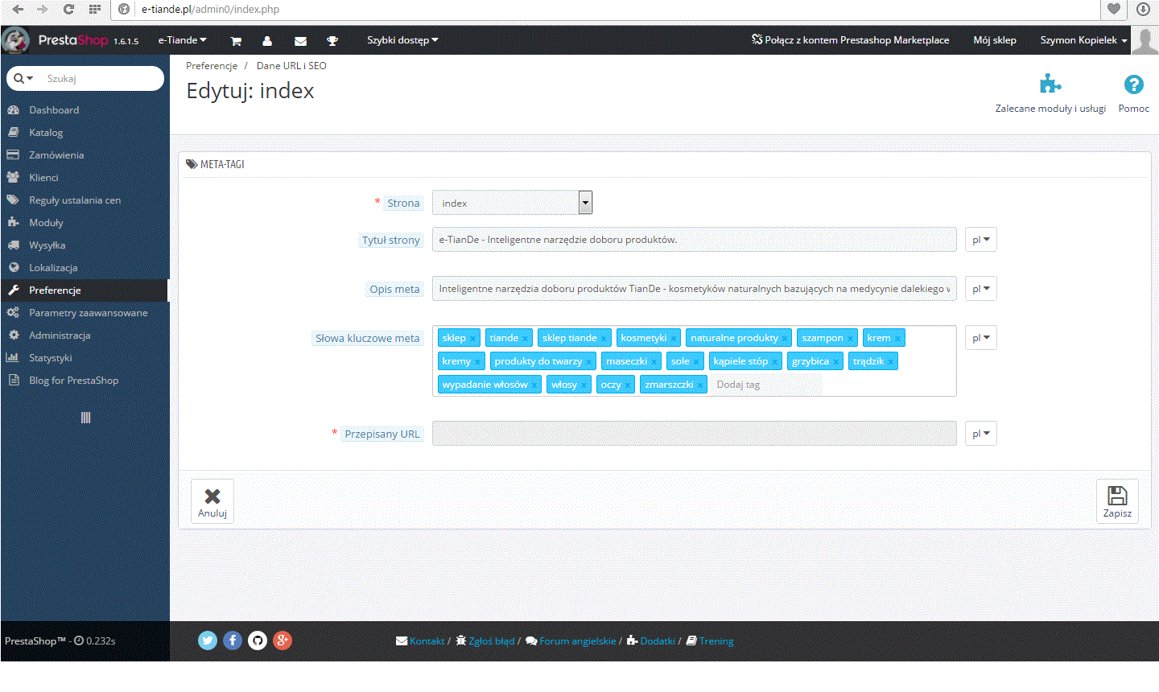Screen dimensions: 1159x692
Task: Click the Preferencje breadcrumb link
Action: [x=212, y=66]
